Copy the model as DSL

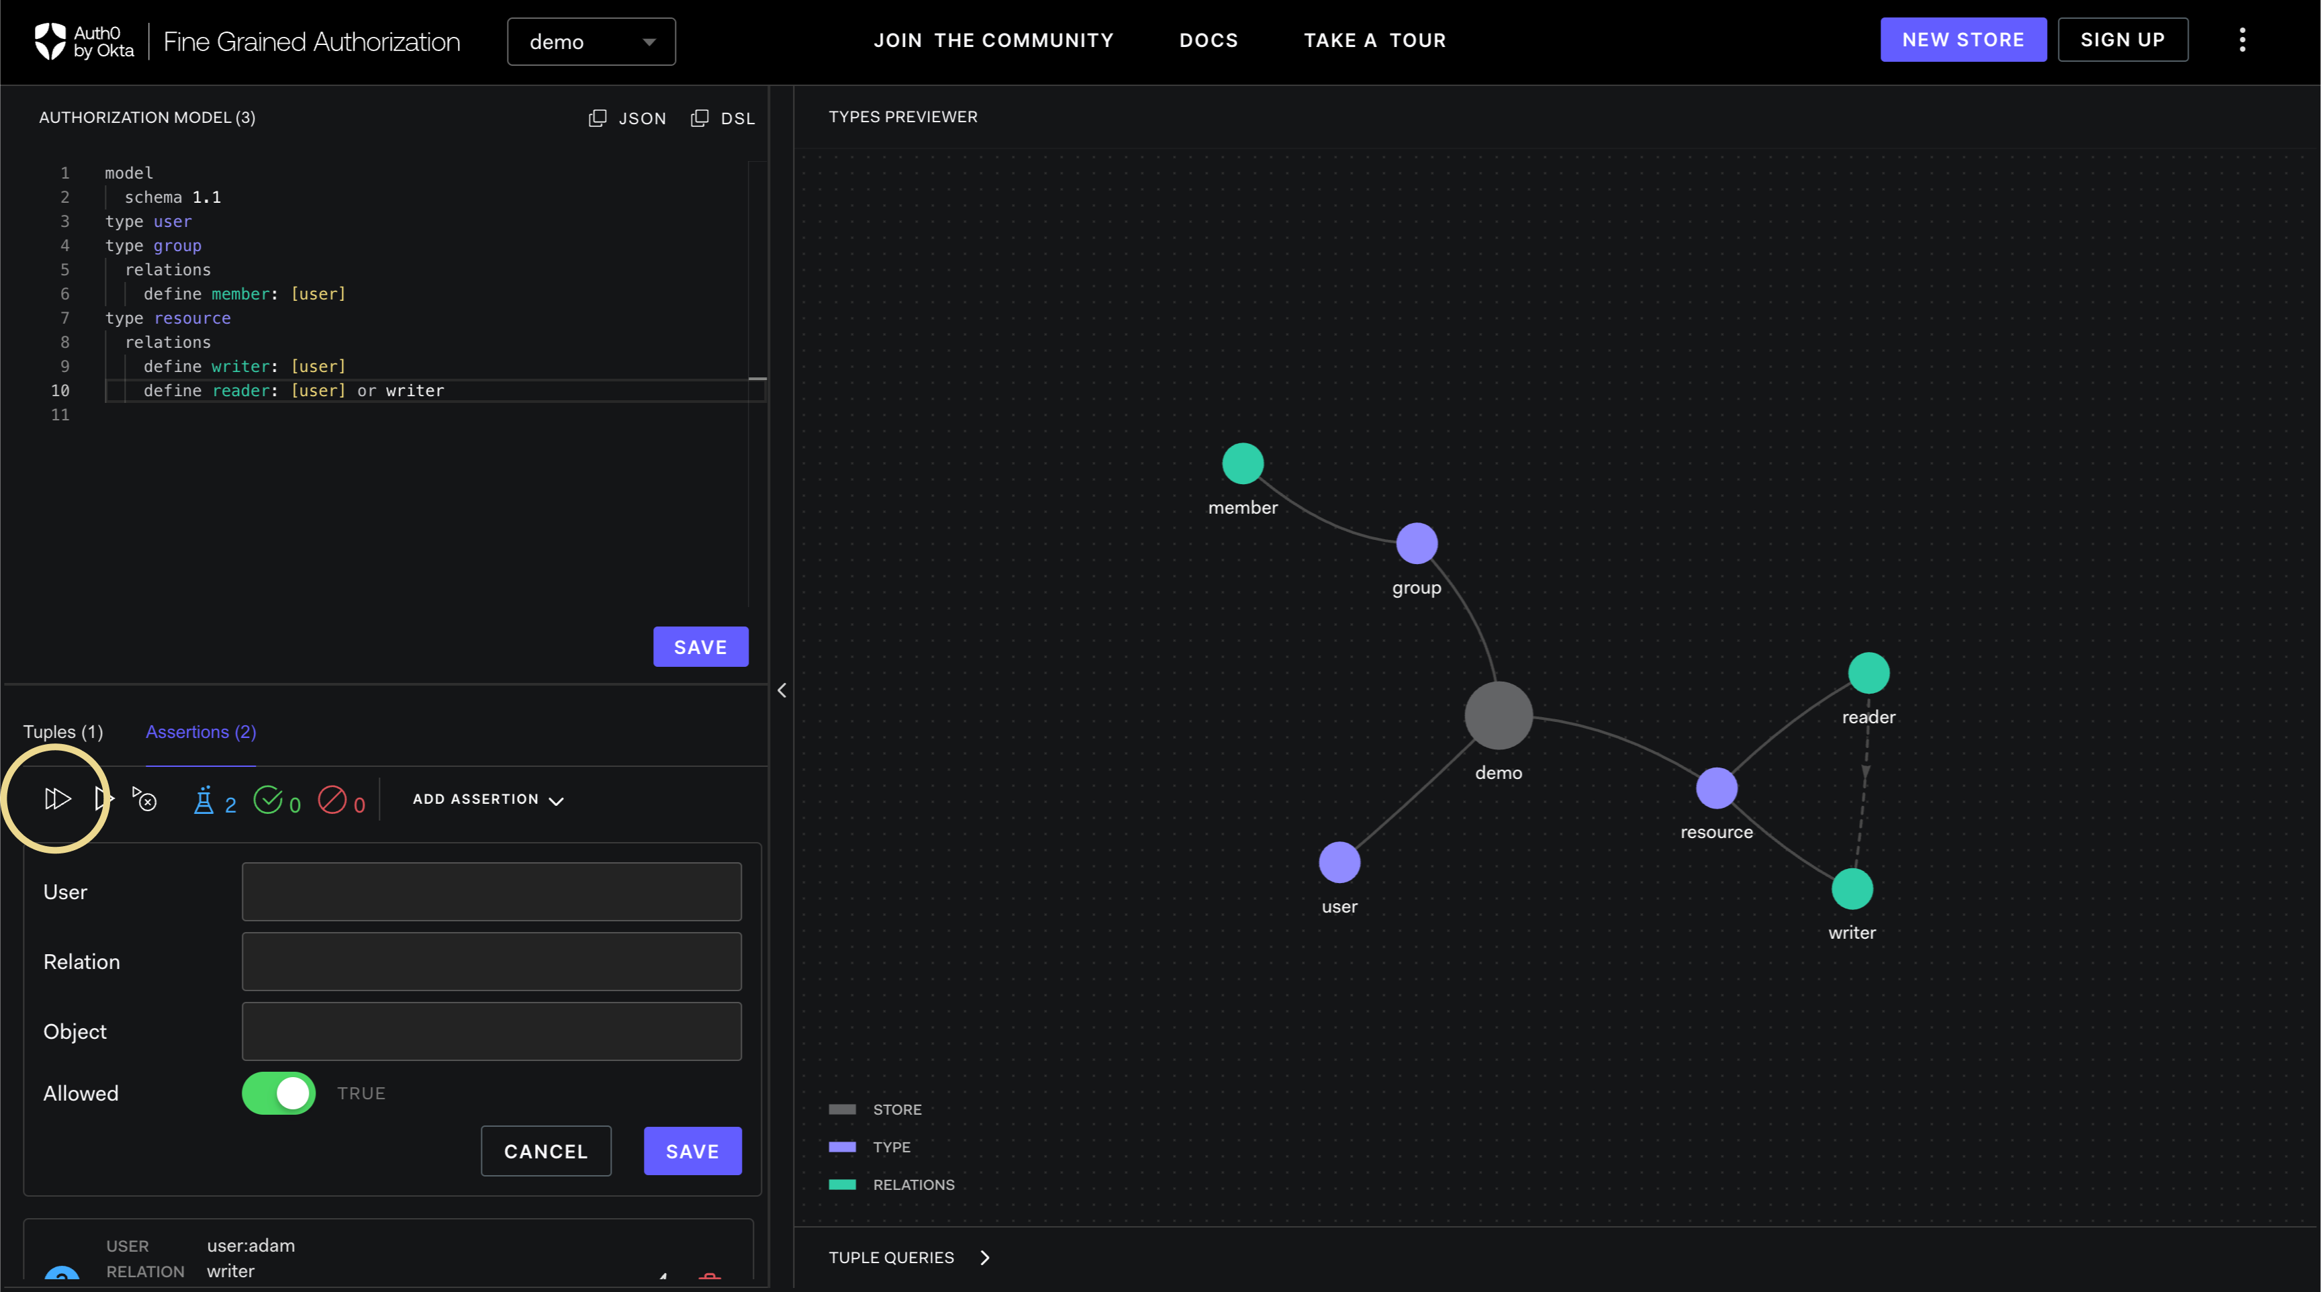point(722,118)
